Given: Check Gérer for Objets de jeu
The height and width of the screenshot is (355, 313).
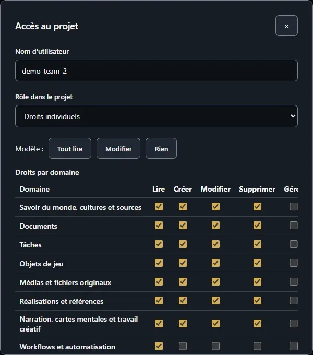Looking at the screenshot, I should click(x=294, y=263).
